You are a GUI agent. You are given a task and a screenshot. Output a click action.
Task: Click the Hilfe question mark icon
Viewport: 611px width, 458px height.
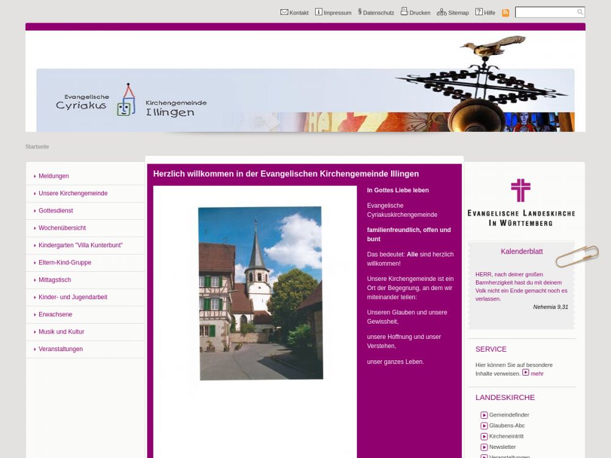tap(479, 12)
